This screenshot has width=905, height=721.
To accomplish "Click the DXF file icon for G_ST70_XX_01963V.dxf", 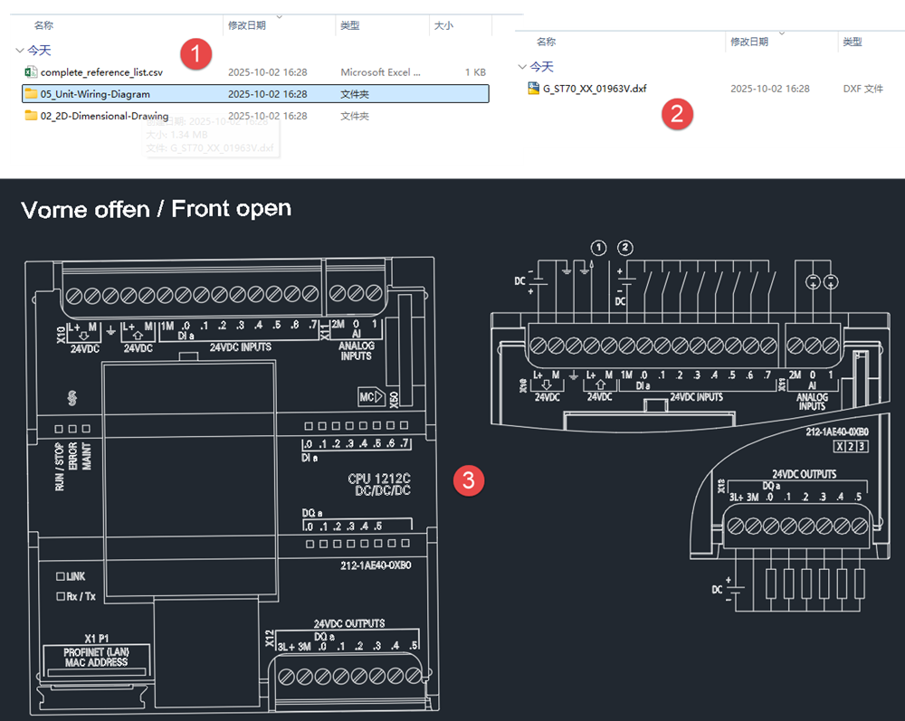I will [533, 89].
